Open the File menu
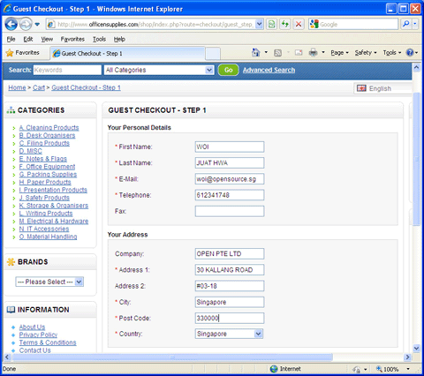This screenshot has width=424, height=376. click(11, 39)
